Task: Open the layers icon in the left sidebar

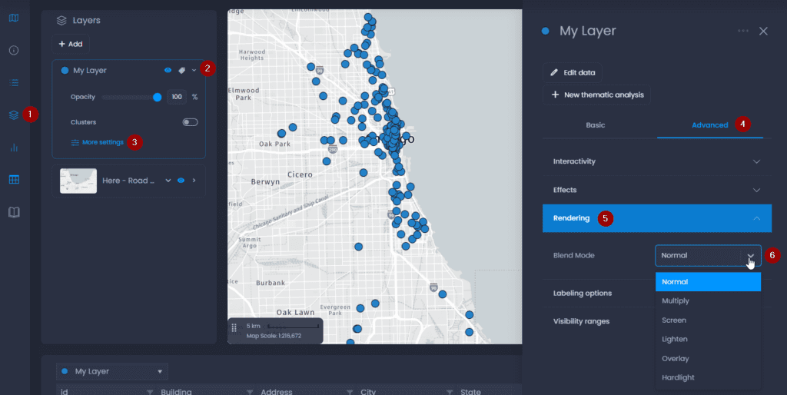Action: 14,115
